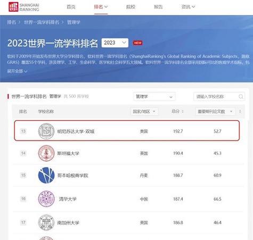The width and height of the screenshot is (253, 240).
Task: Open 明尼苏达大学-双城 school link
Action: click(76, 131)
